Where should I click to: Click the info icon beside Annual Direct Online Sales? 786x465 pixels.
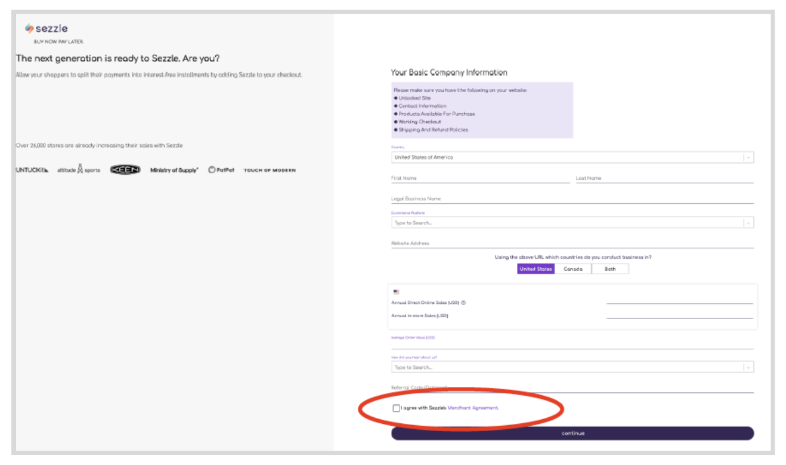click(463, 303)
